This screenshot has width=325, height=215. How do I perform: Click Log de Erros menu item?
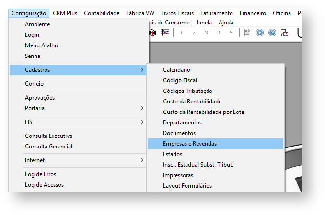40,174
